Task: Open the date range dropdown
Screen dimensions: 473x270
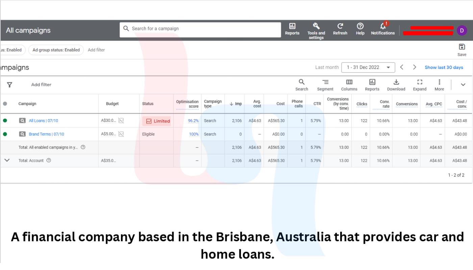Action: pos(368,67)
